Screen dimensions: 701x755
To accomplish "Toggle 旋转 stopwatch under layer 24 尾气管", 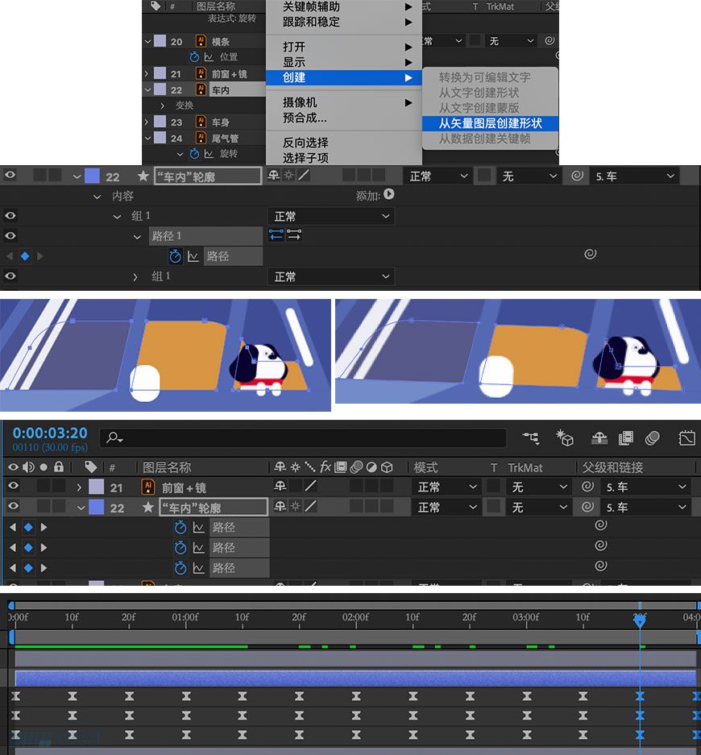I will [x=194, y=154].
